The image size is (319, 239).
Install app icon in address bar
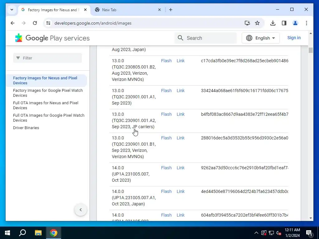247,23
